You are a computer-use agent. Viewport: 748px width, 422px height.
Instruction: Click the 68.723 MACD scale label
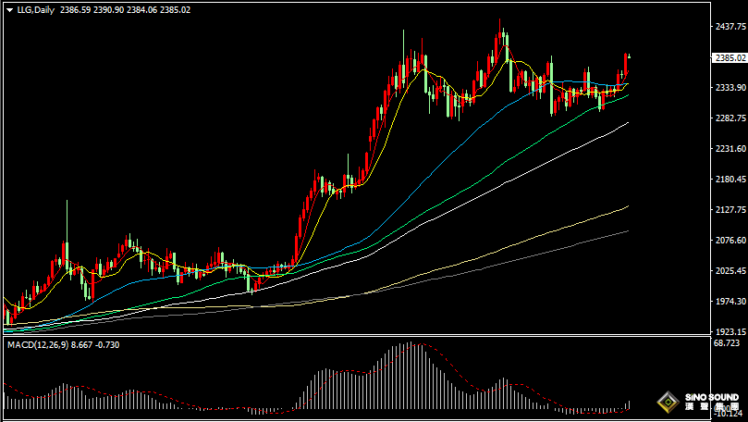click(727, 343)
